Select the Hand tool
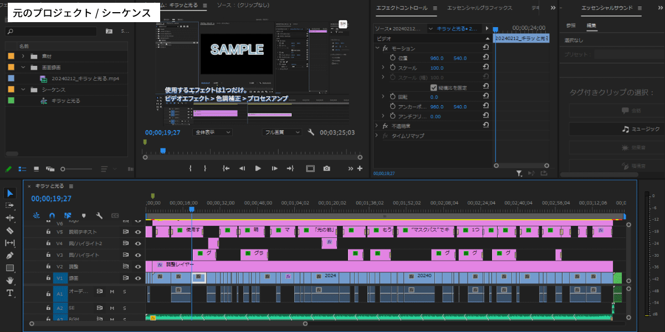 click(10, 280)
